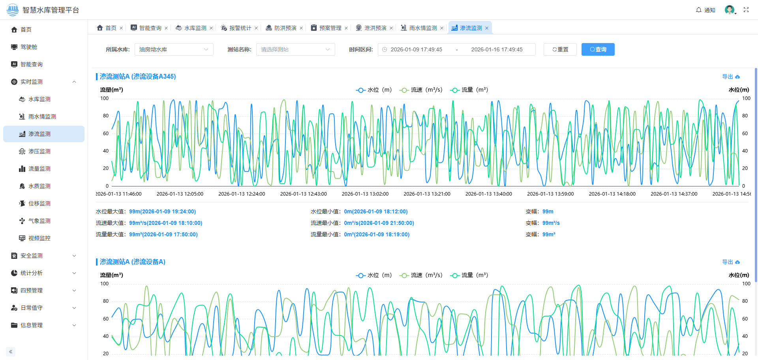This screenshot has width=758, height=360.
Task: Open 驾驶舱 dashboard in sidebar
Action: (x=29, y=47)
